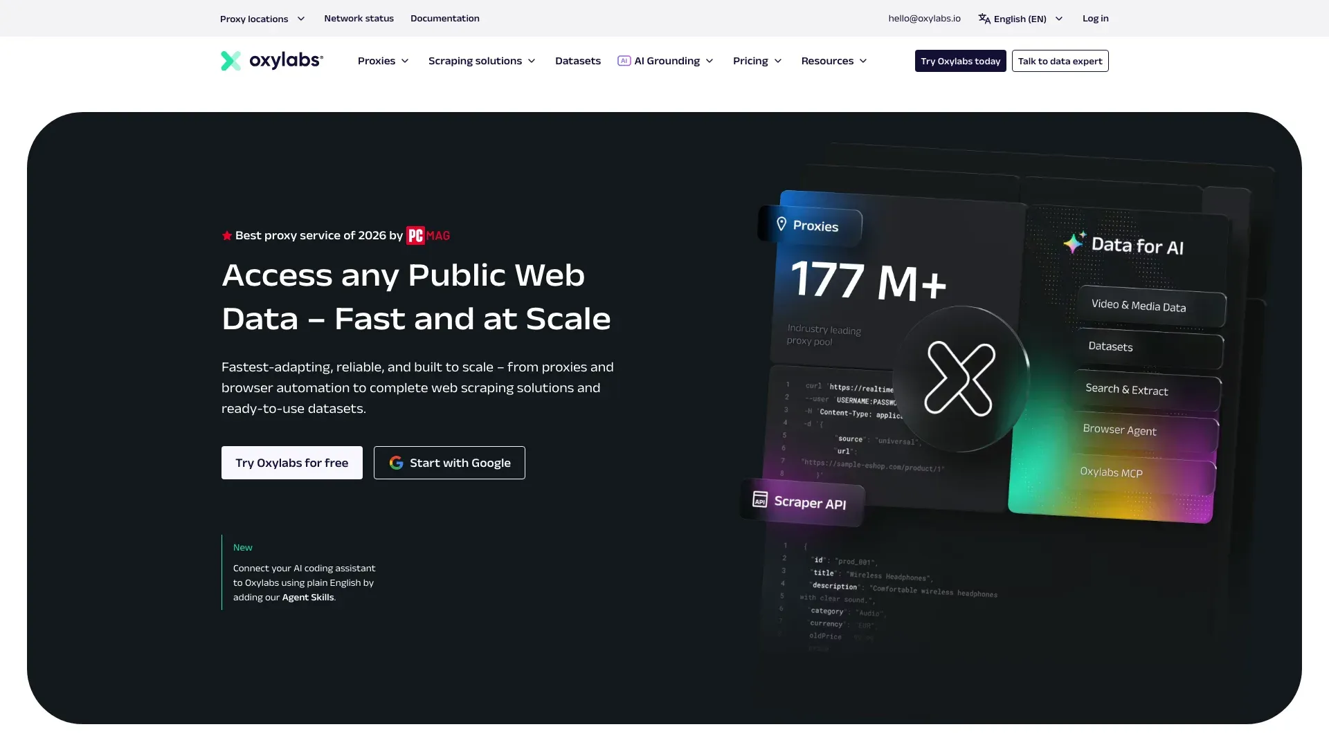Click the Scraper API tag
Screen dimensions: 1329x747
click(802, 502)
